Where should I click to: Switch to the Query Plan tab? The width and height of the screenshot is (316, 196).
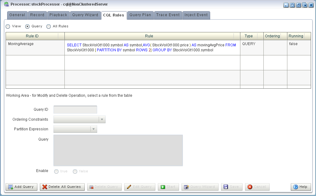click(140, 15)
